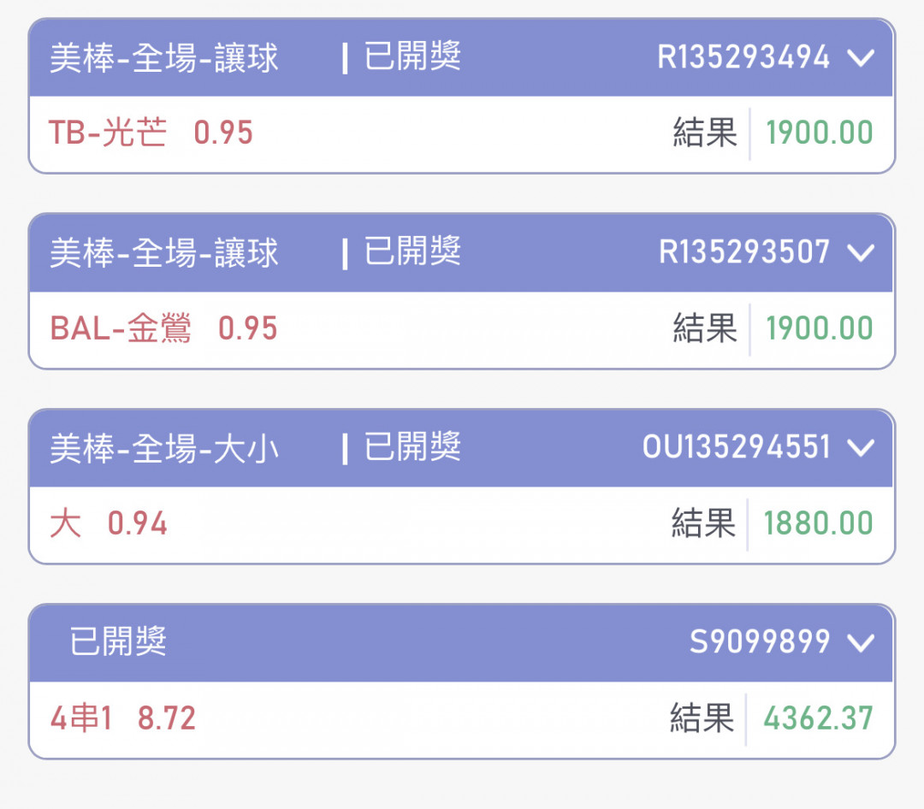Expand bet R135293507 details chevron
924x809 pixels.
(860, 253)
